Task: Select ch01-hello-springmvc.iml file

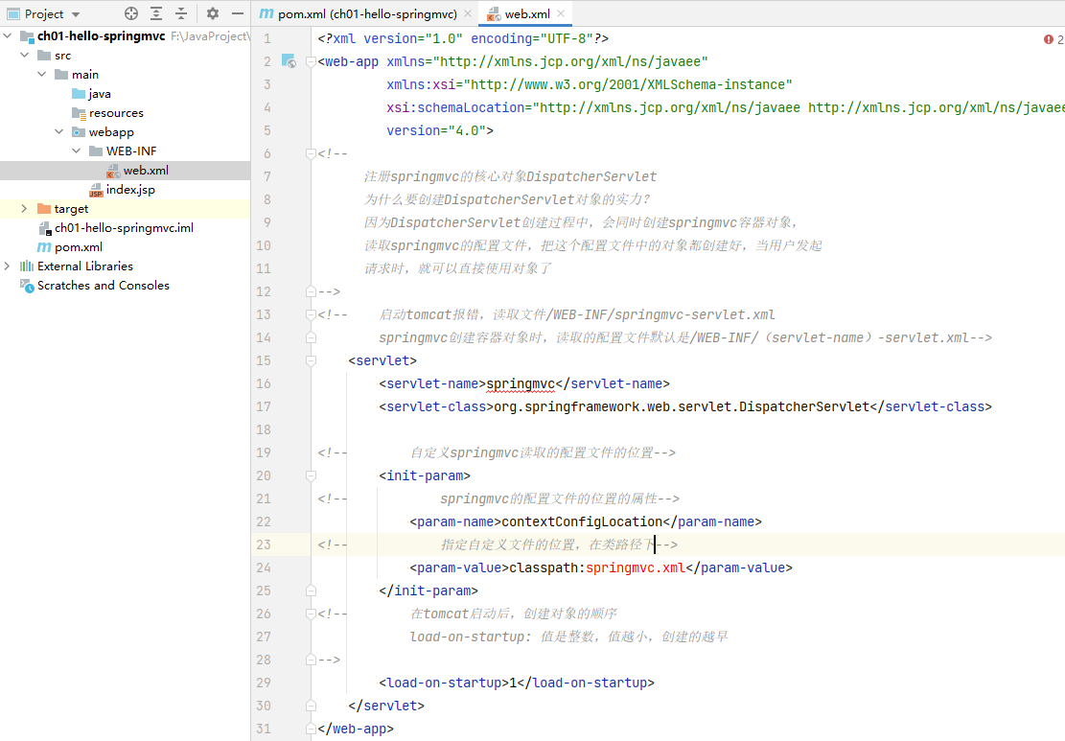Action: coord(124,228)
